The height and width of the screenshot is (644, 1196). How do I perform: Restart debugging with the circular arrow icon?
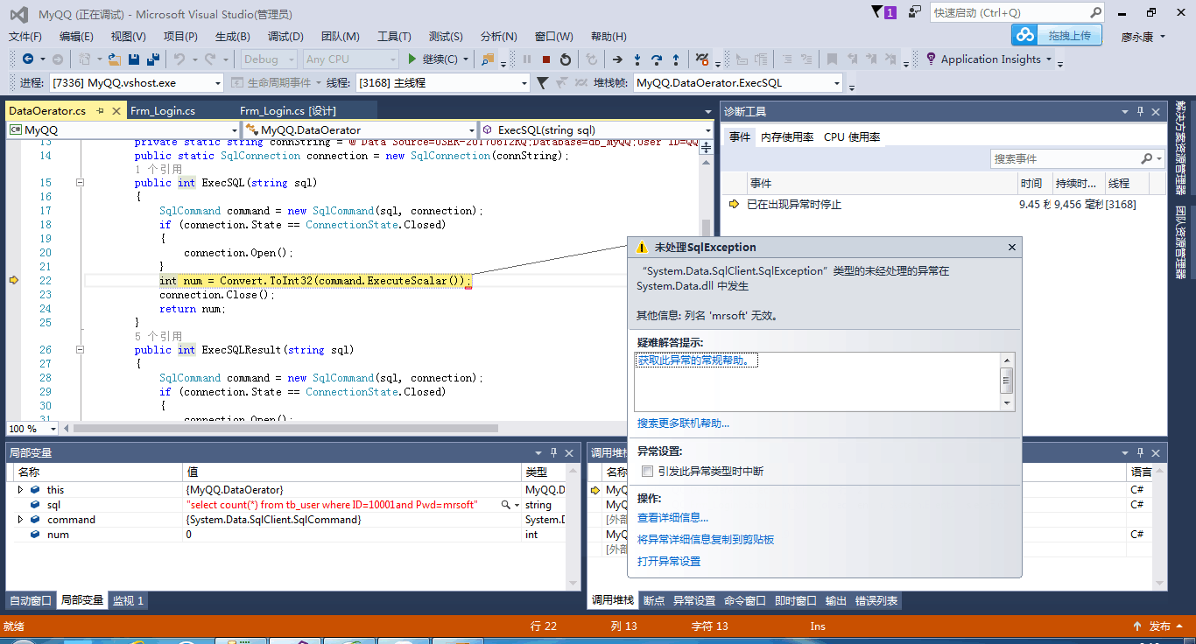click(566, 59)
